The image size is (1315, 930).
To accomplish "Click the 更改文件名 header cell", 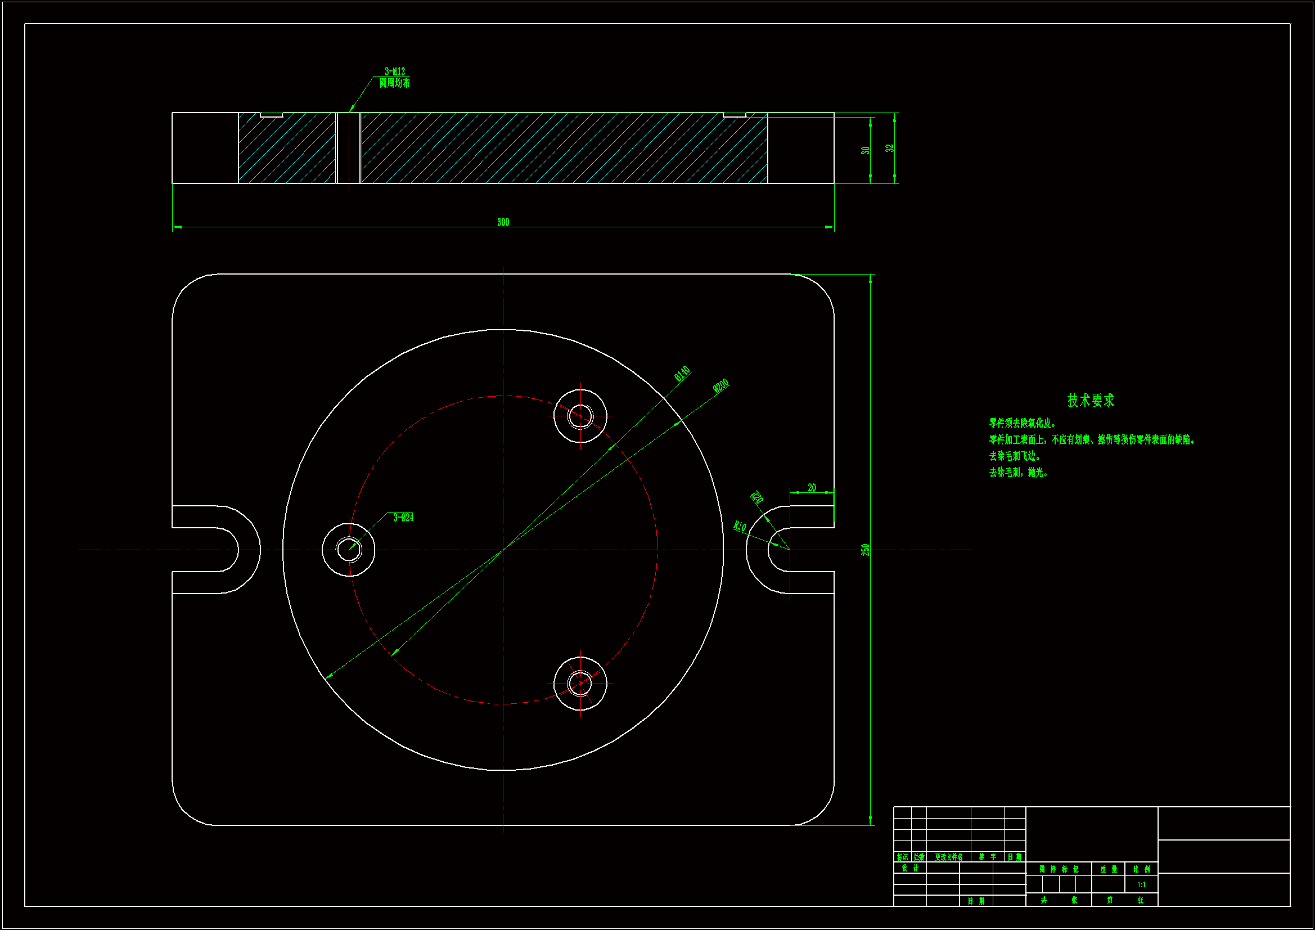I will click(x=948, y=857).
